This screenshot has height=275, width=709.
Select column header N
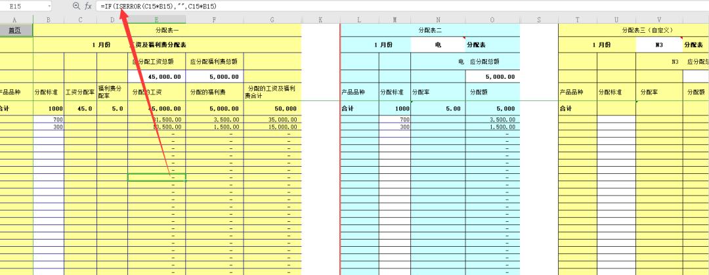tap(438, 20)
